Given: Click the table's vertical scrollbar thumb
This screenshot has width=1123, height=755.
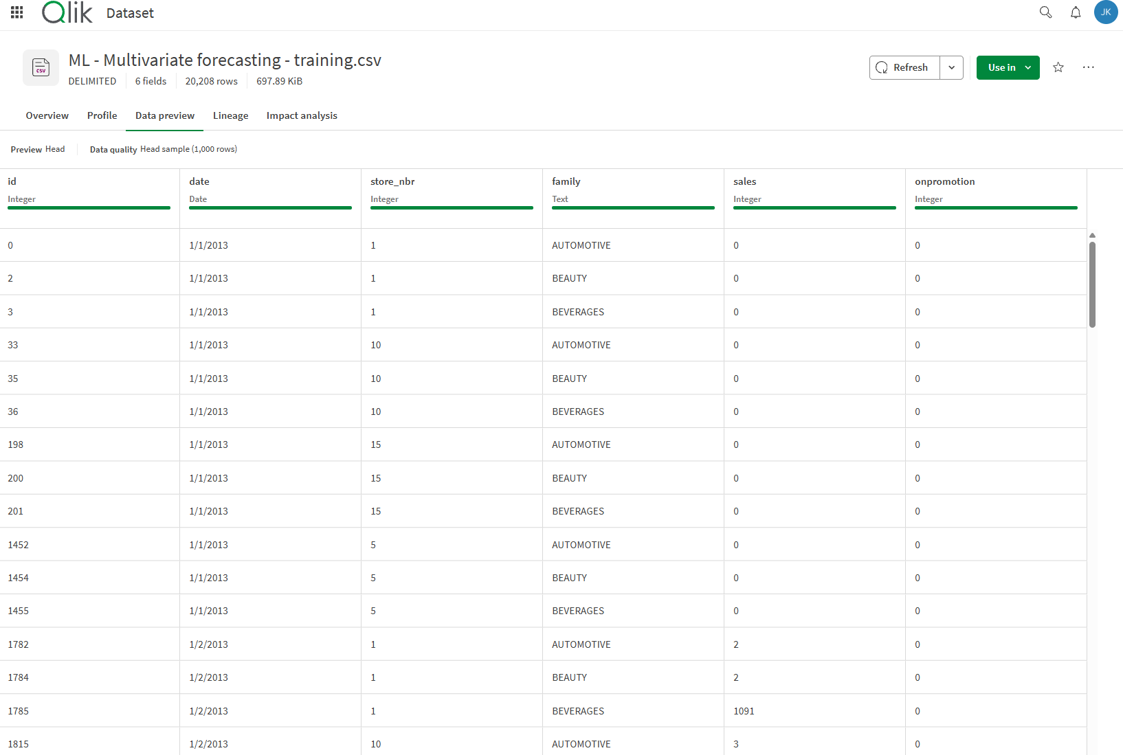Looking at the screenshot, I should (x=1092, y=283).
